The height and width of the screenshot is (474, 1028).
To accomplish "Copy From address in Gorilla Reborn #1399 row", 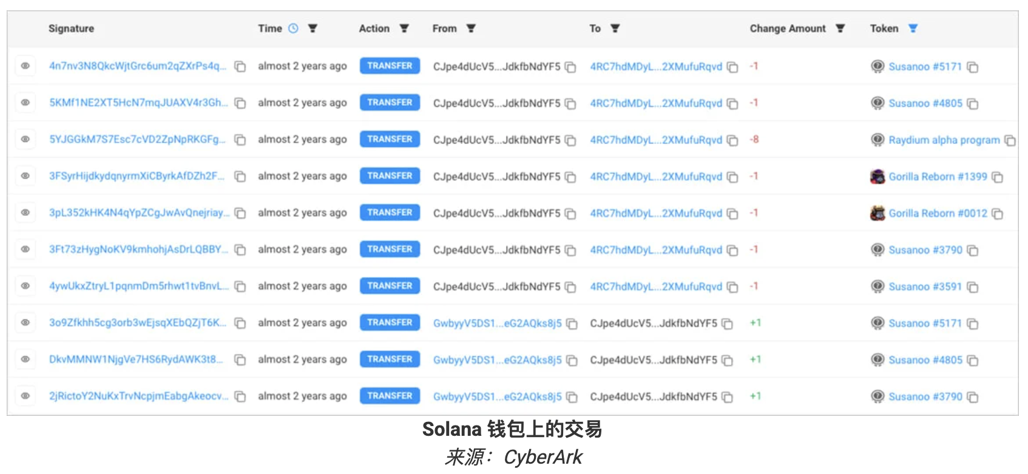I will [x=570, y=178].
